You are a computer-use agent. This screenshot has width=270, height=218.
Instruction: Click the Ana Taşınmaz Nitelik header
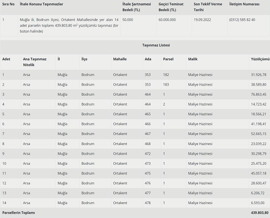(35, 62)
